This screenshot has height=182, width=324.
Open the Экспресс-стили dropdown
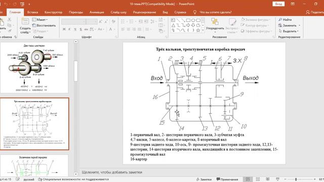pyautogui.click(x=232, y=26)
